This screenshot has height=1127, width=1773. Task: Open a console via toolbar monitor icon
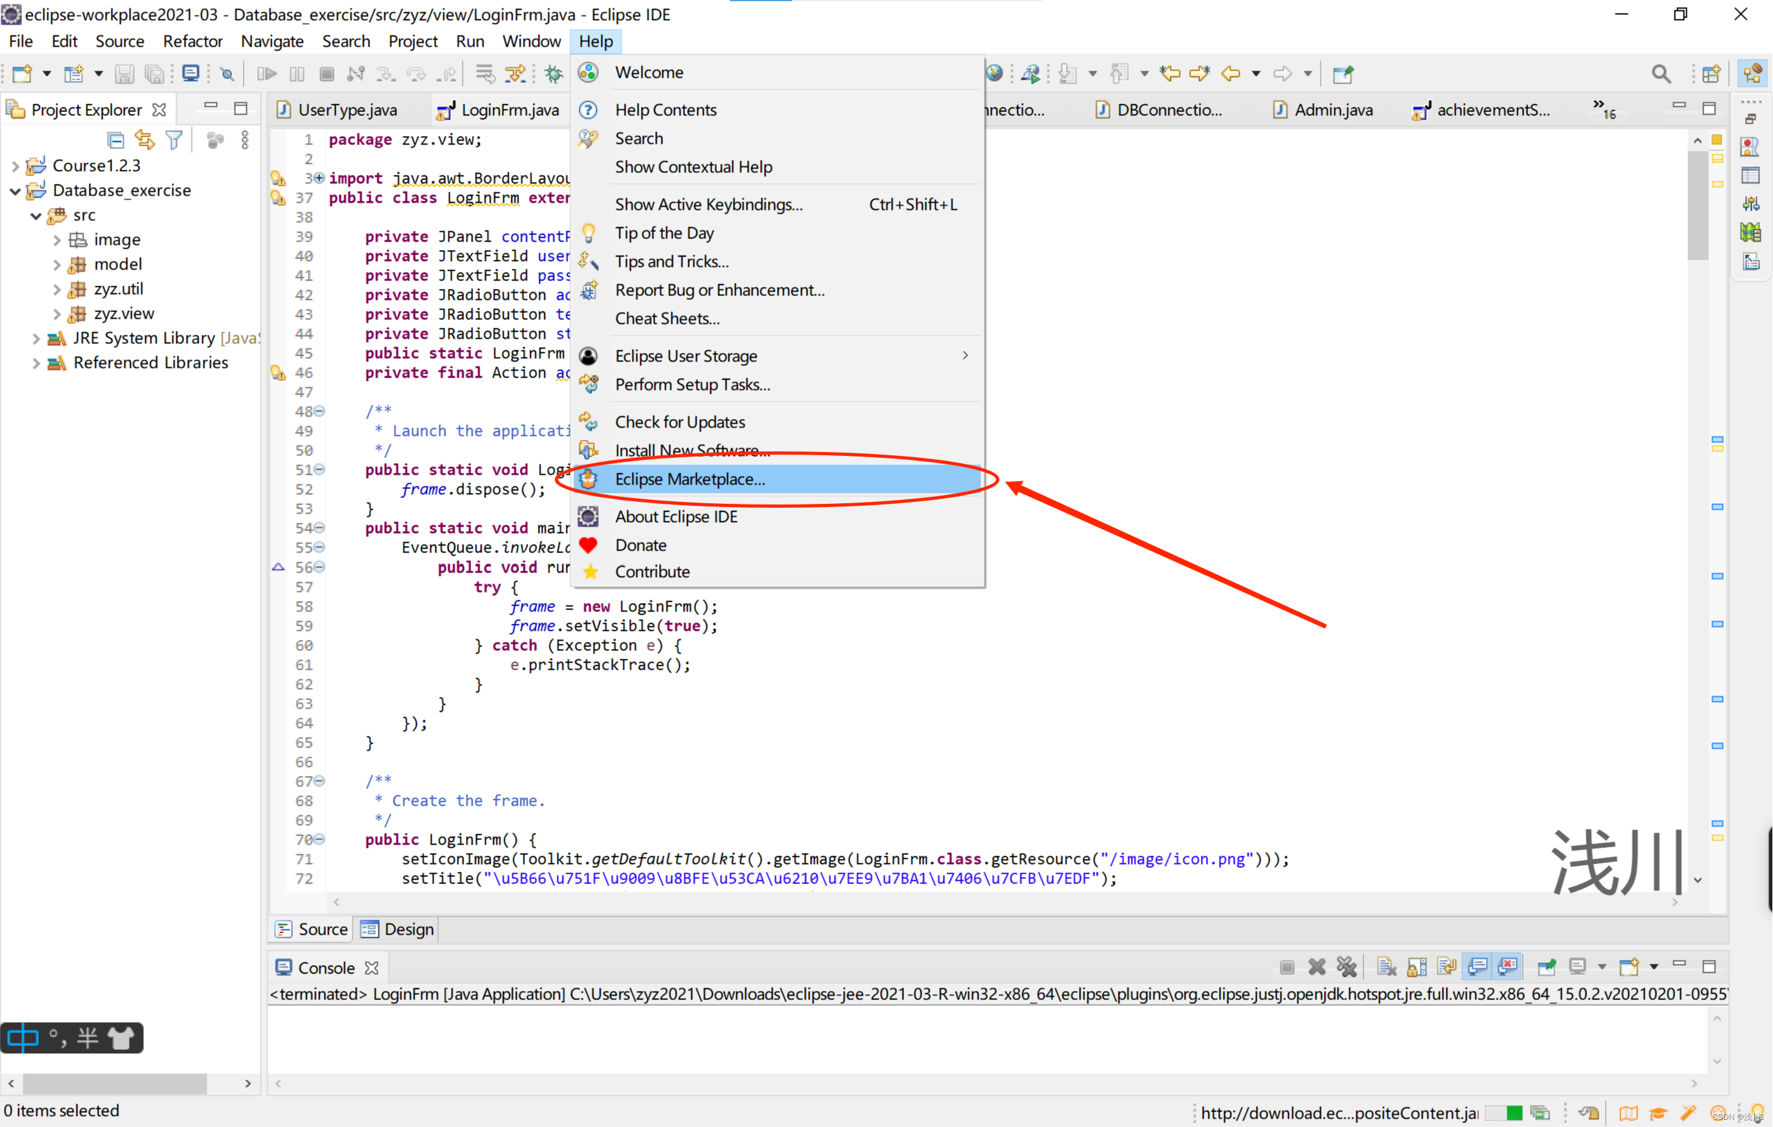pyautogui.click(x=191, y=73)
